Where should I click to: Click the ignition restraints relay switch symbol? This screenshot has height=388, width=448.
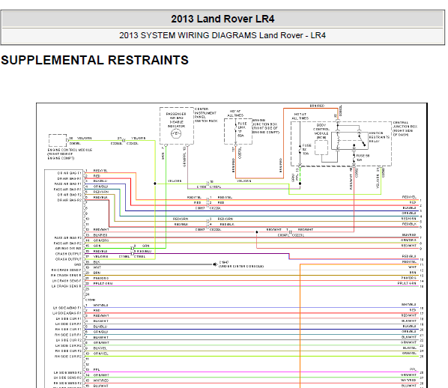point(361,141)
